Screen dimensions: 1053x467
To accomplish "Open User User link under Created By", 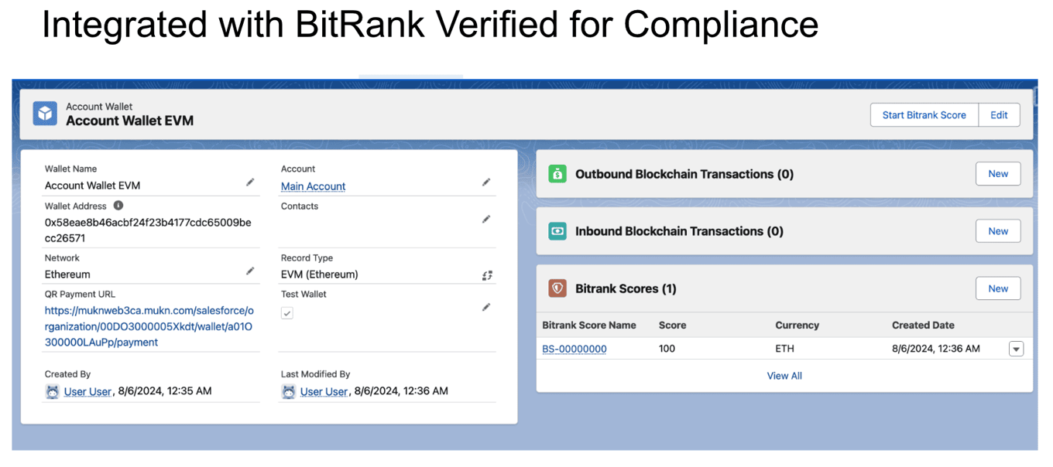I will coord(87,391).
